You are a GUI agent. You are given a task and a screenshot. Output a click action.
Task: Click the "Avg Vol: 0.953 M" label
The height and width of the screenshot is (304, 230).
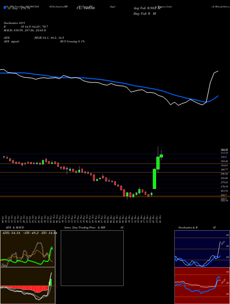click(147, 8)
